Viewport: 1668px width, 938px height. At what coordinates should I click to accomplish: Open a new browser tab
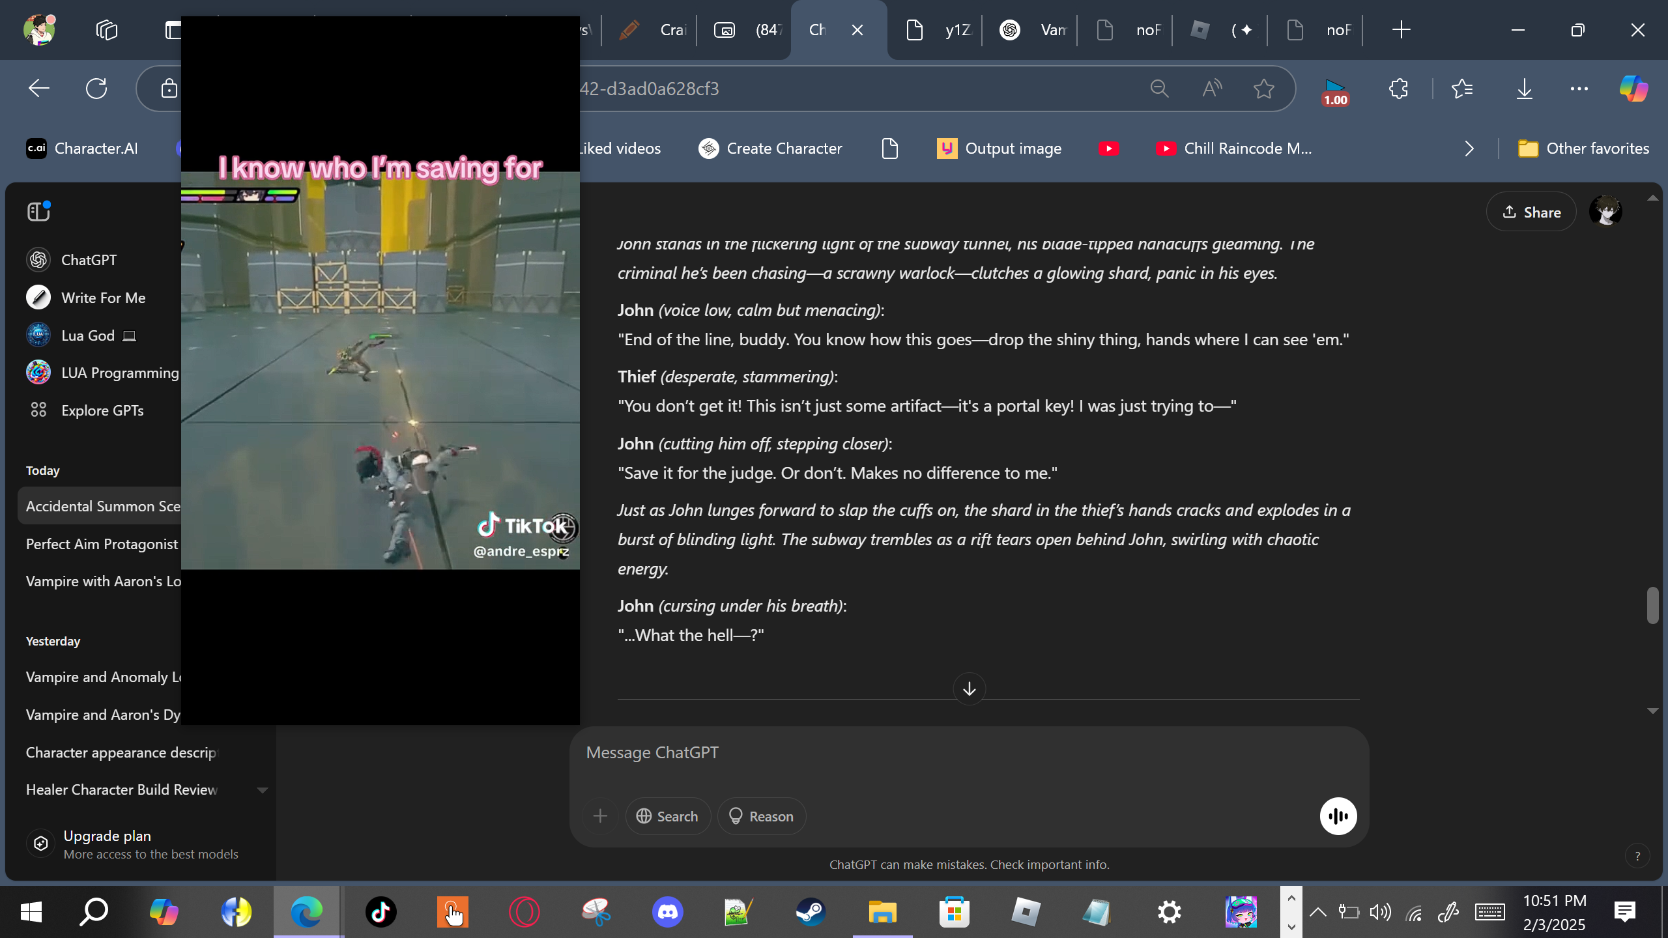pos(1401,30)
